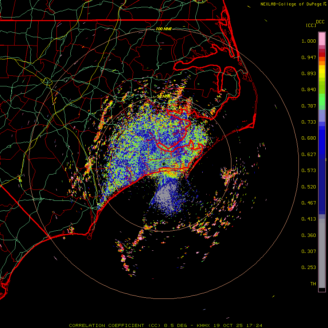This screenshot has height=328, width=328.
Task: Click the 0.413 scale value
Action: pos(309,219)
